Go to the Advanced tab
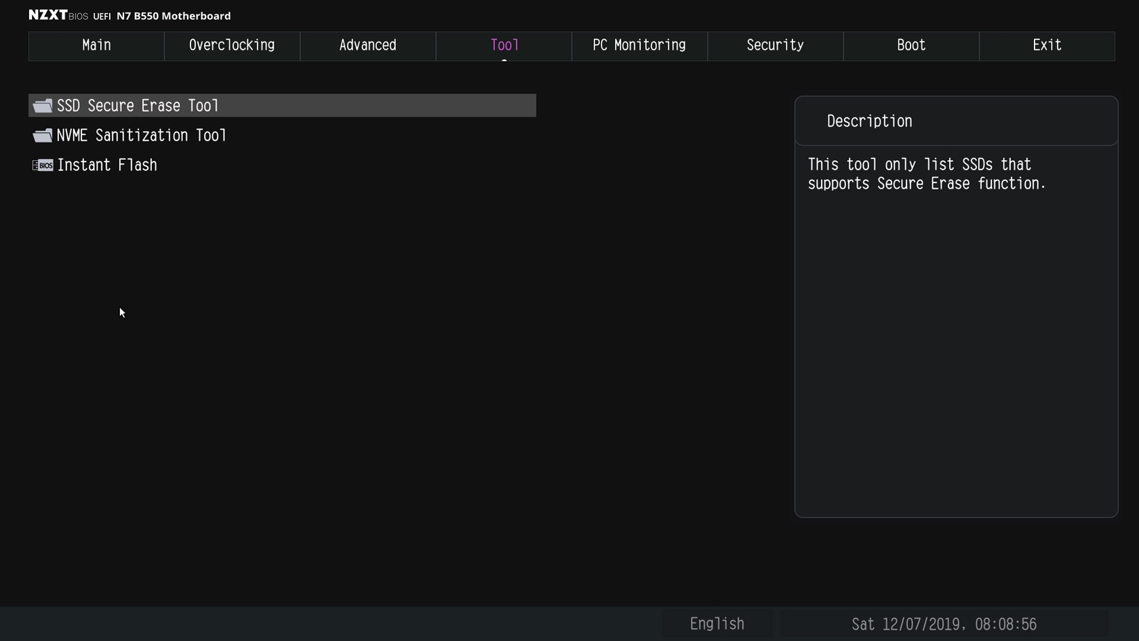This screenshot has width=1139, height=641. 368,45
